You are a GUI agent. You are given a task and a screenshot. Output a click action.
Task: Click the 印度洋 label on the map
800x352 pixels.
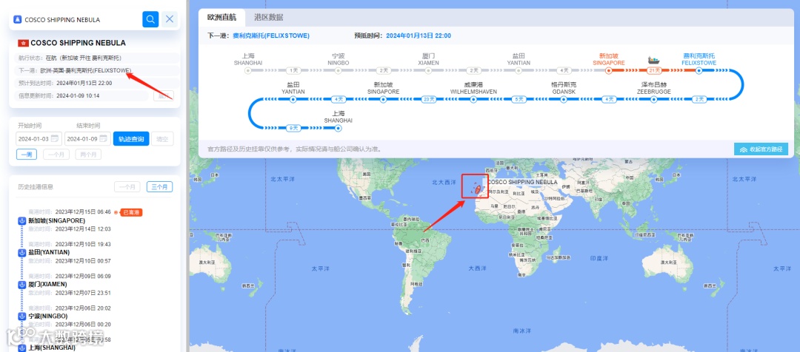(599, 258)
